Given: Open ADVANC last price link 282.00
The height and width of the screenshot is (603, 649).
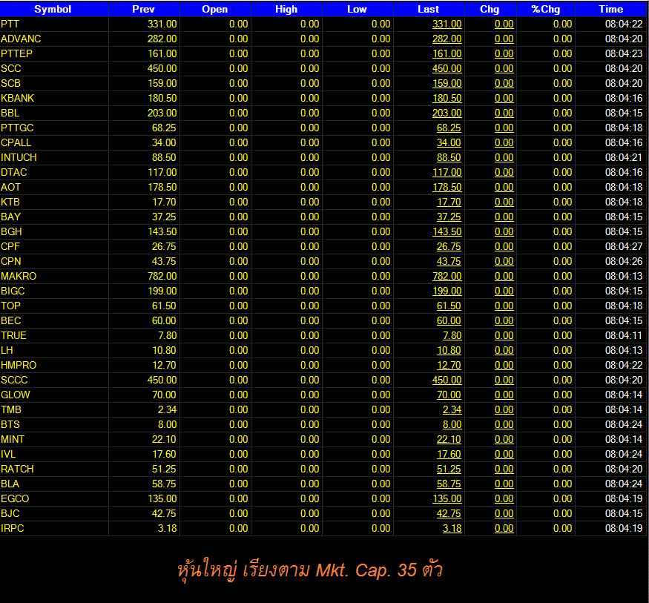Looking at the screenshot, I should 447,39.
